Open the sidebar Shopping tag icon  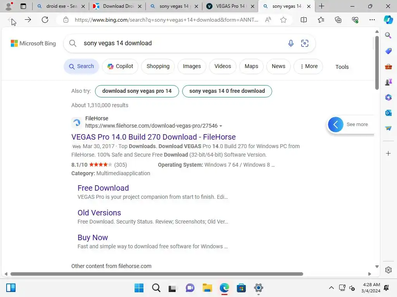click(x=388, y=51)
